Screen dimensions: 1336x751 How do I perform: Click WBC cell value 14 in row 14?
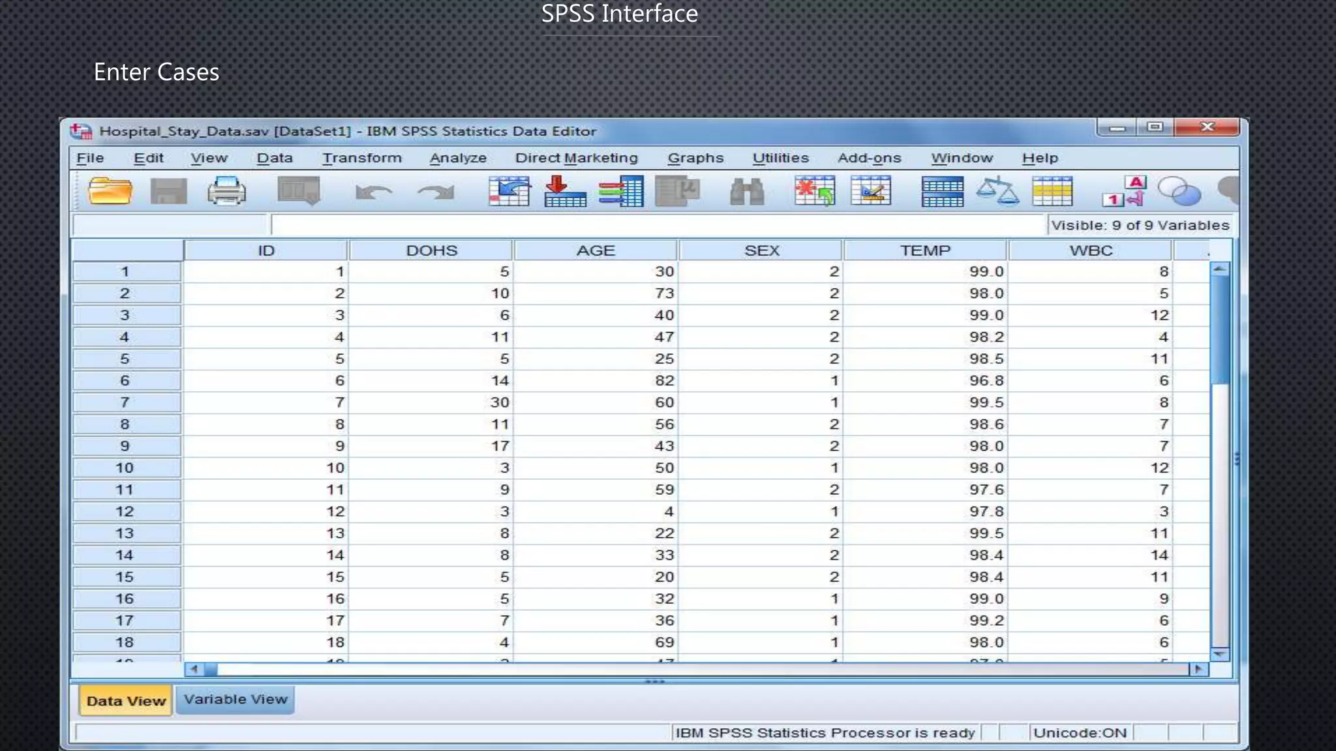tap(1091, 555)
